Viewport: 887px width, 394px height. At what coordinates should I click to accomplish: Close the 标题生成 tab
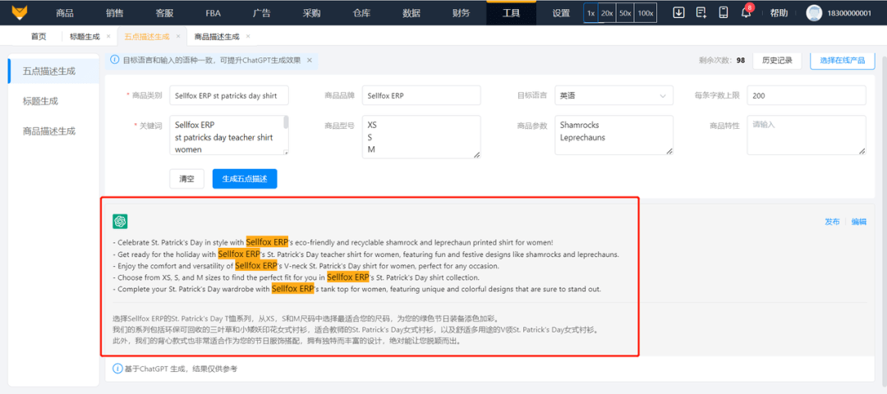click(108, 36)
